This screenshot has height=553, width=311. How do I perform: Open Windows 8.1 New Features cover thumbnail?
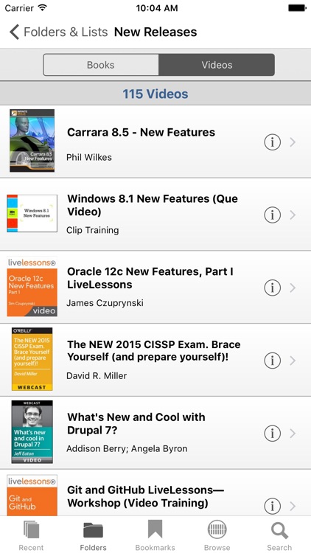[32, 213]
